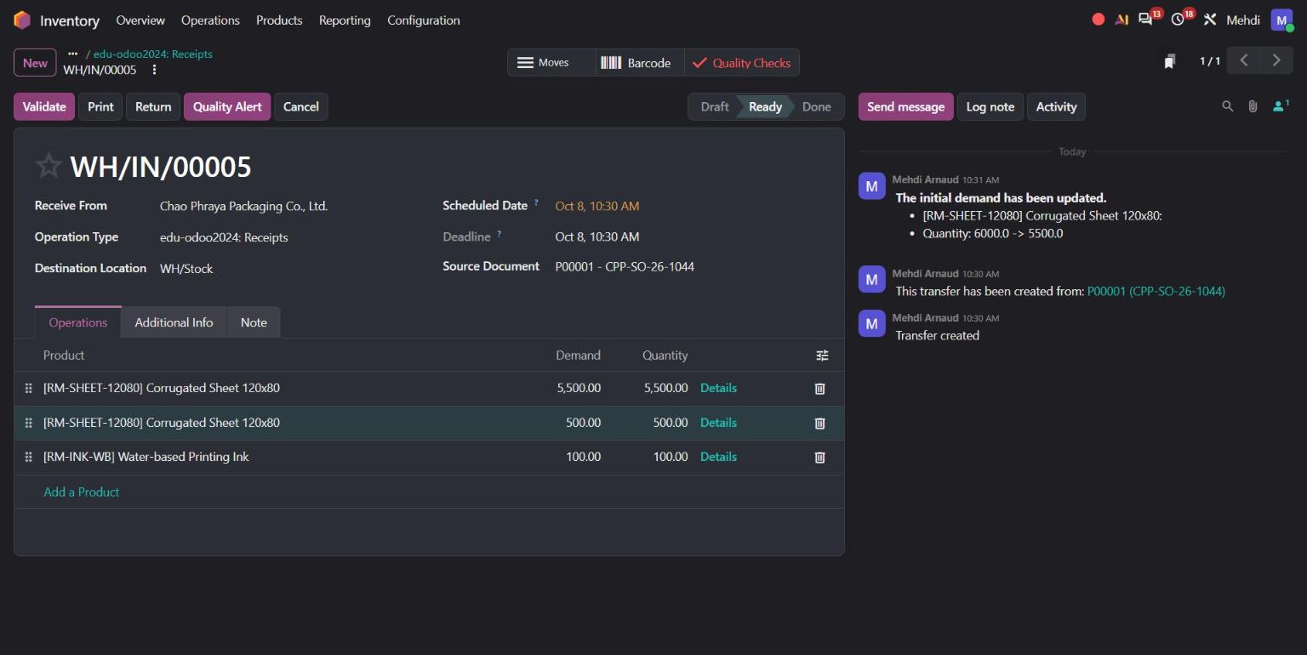Viewport: 1307px width, 655px height.
Task: Open the activities clock icon with 18 badge
Action: tap(1178, 20)
